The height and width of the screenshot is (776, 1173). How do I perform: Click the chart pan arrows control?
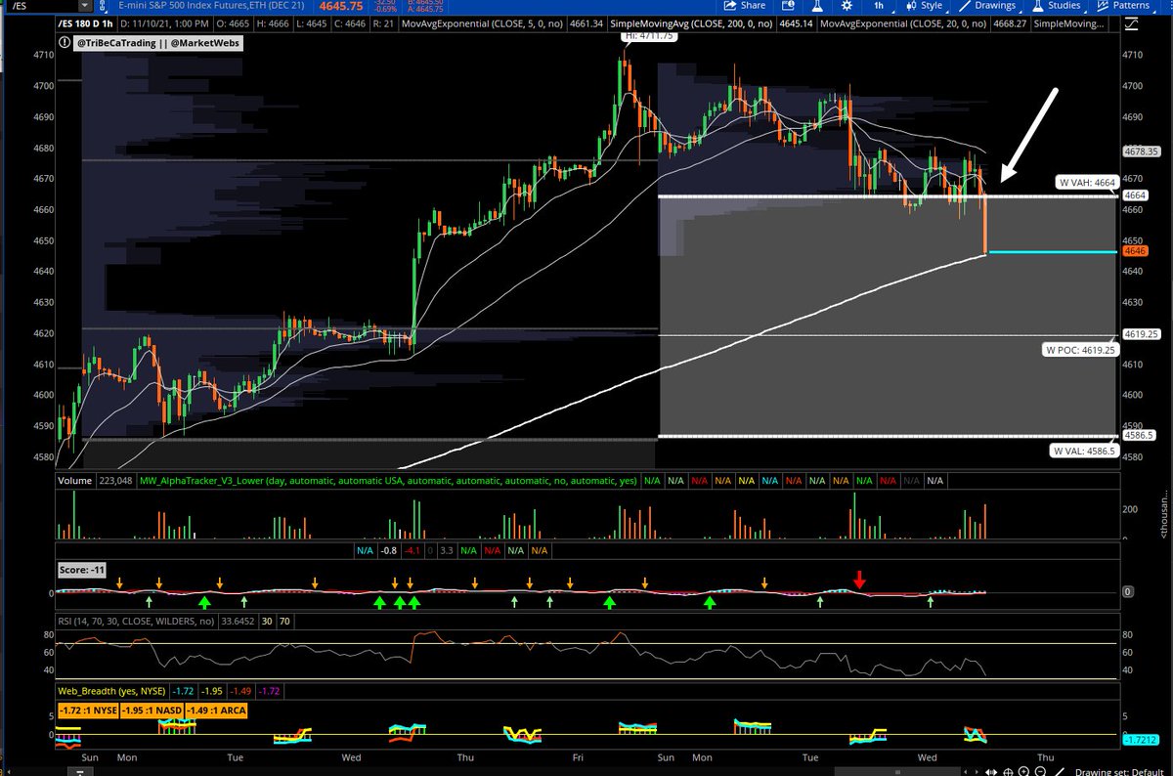(x=992, y=771)
